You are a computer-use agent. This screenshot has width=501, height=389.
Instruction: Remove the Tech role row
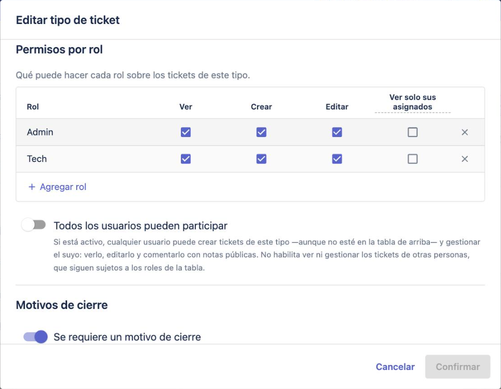[x=464, y=159]
